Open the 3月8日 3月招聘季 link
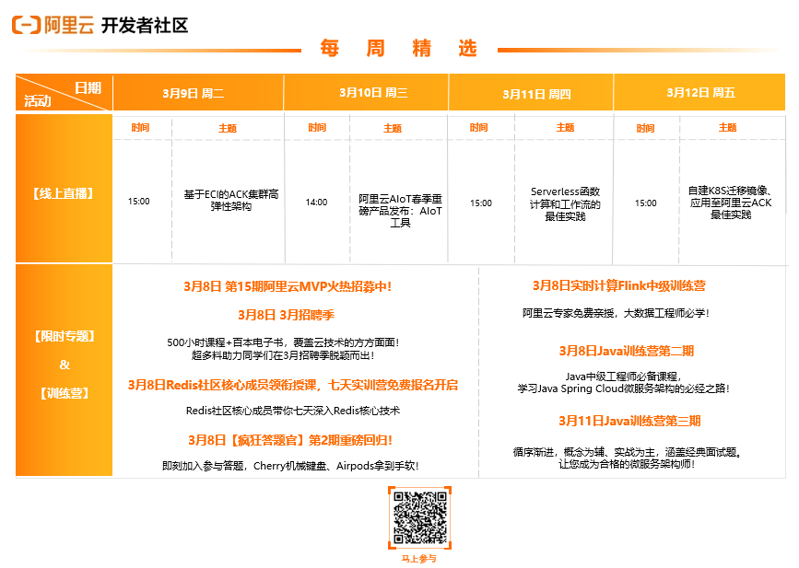Viewport: 799px width, 568px height. 286,315
